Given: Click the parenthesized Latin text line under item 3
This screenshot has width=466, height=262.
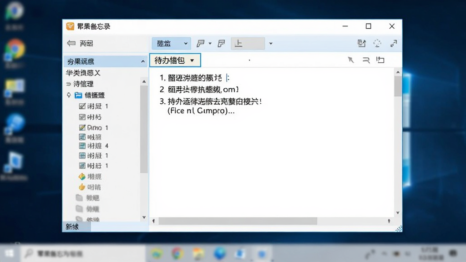Looking at the screenshot, I should pyautogui.click(x=201, y=111).
